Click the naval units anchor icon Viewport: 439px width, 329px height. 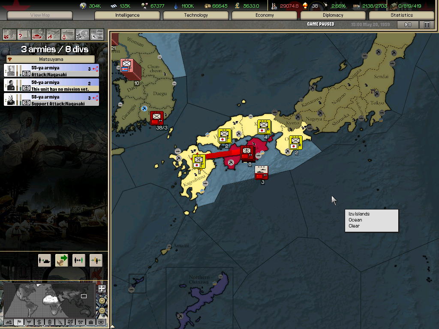click(x=67, y=34)
